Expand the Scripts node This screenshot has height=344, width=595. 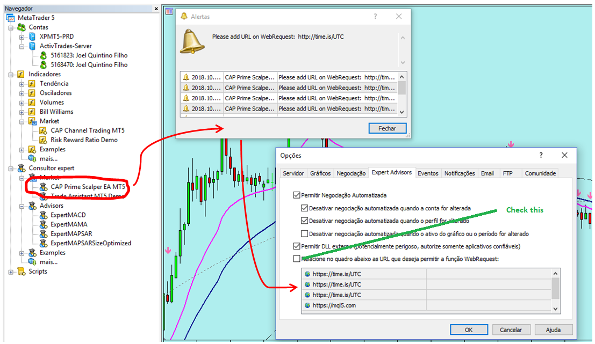point(11,272)
